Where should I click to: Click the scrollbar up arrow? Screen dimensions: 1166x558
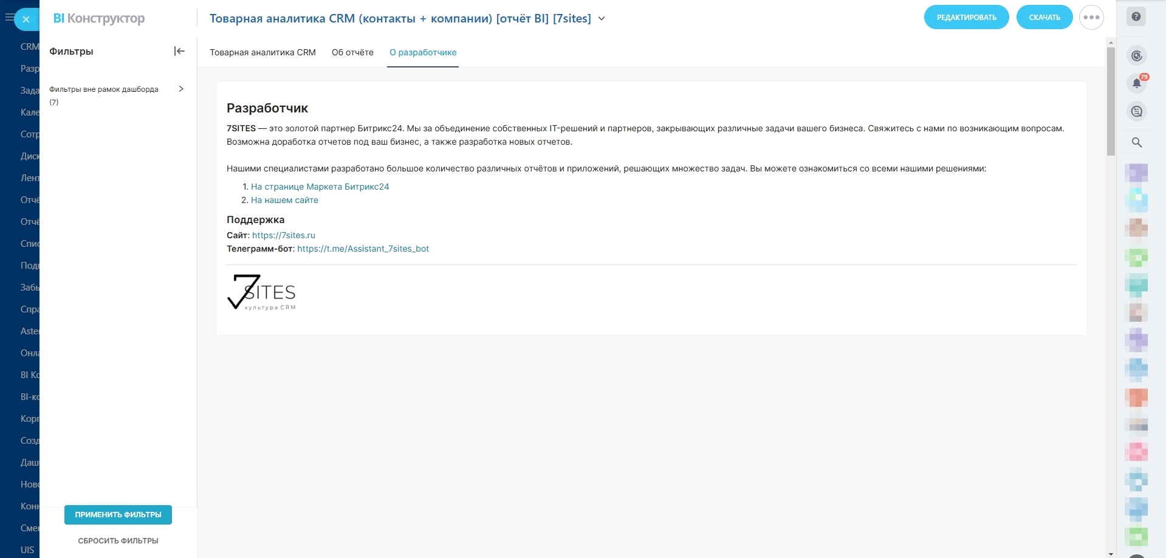(x=1111, y=43)
